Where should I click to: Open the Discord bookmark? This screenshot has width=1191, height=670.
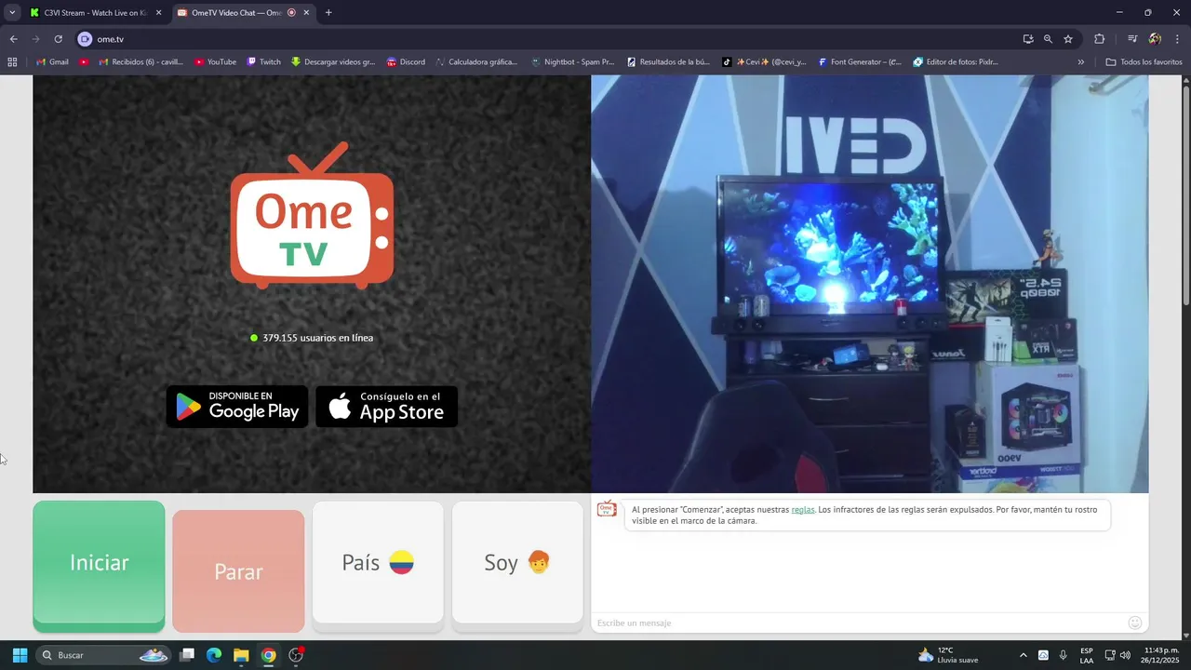pyautogui.click(x=406, y=62)
